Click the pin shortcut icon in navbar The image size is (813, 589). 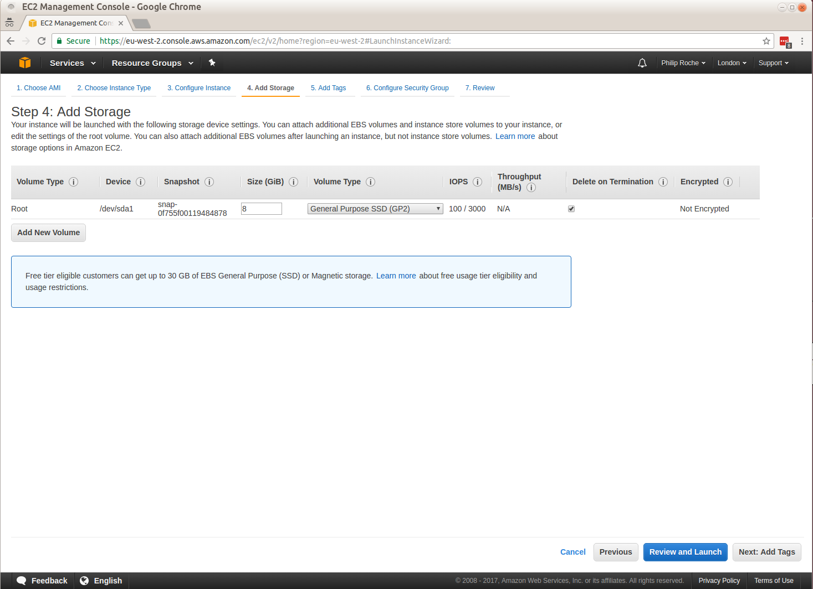[x=212, y=63]
